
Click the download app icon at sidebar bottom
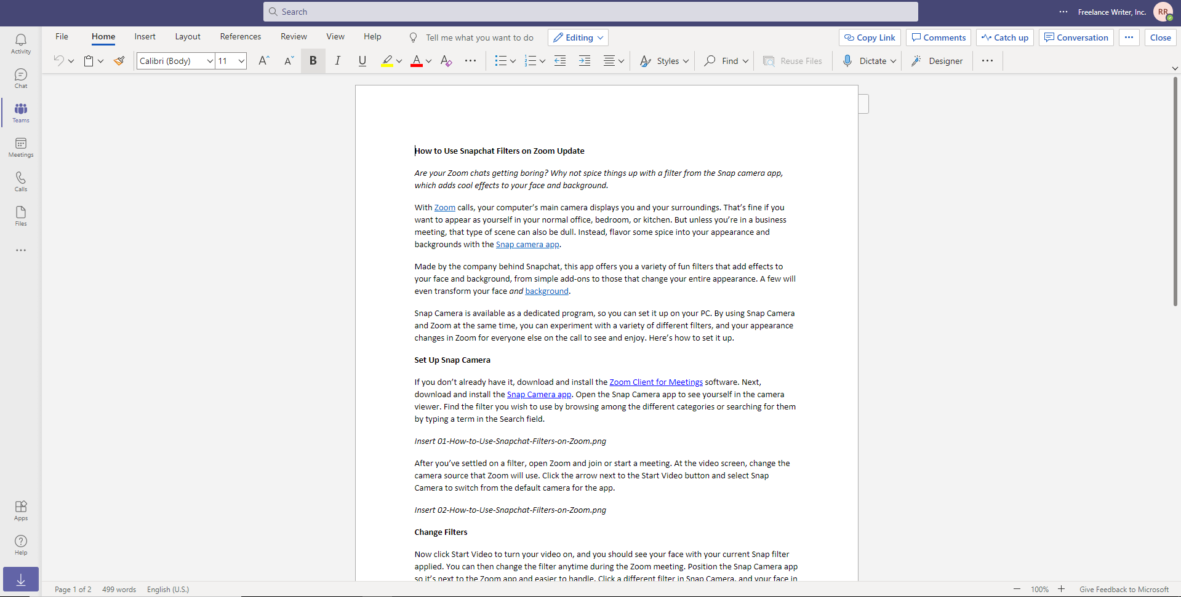pos(21,579)
